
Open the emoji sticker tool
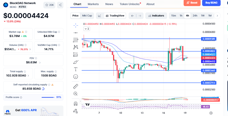tap(76, 76)
